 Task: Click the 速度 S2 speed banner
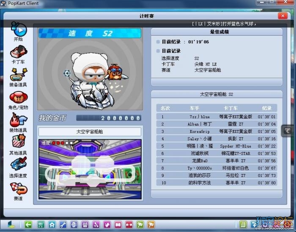click(x=90, y=33)
